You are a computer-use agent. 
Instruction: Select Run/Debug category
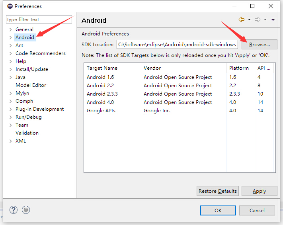pos(29,117)
